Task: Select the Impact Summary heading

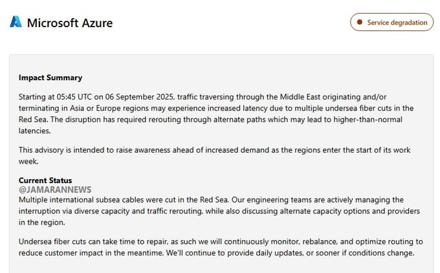Action: (50, 78)
